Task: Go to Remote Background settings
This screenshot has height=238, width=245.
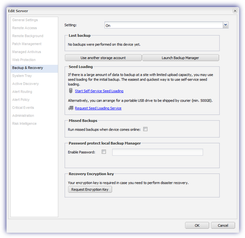Action: [x=28, y=36]
